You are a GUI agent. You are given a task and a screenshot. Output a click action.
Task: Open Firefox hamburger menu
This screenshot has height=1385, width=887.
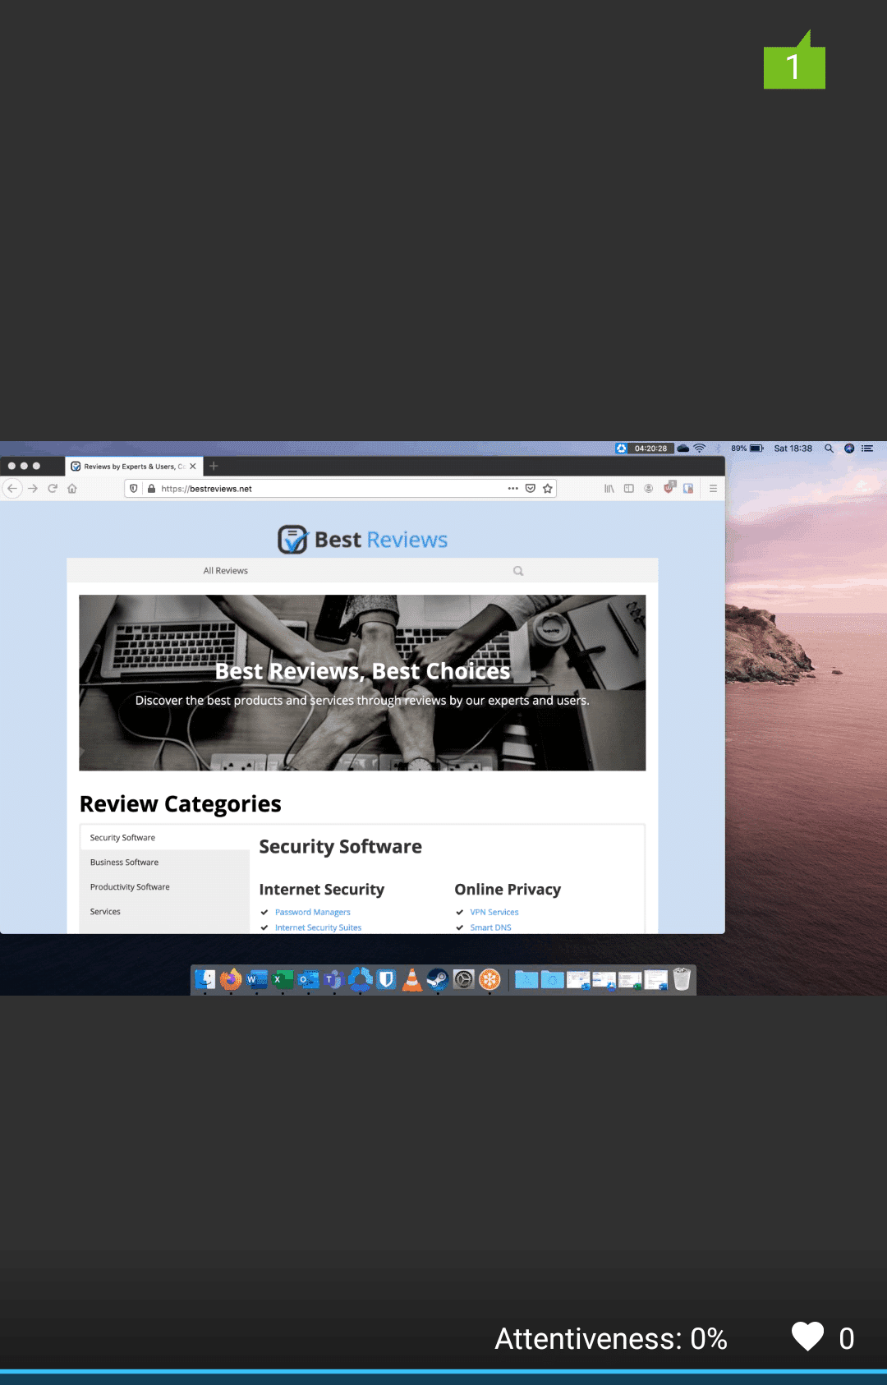pyautogui.click(x=713, y=488)
